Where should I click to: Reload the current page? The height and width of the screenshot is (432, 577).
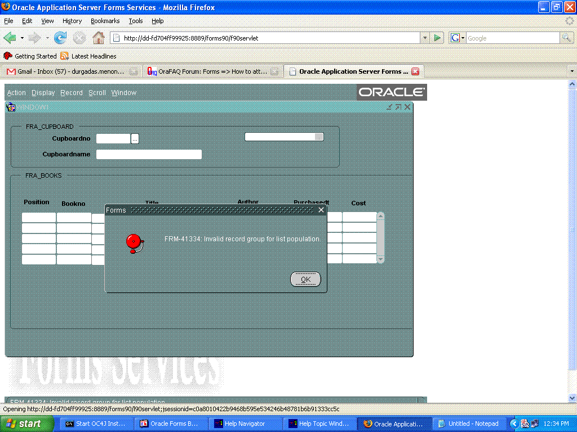(x=60, y=38)
